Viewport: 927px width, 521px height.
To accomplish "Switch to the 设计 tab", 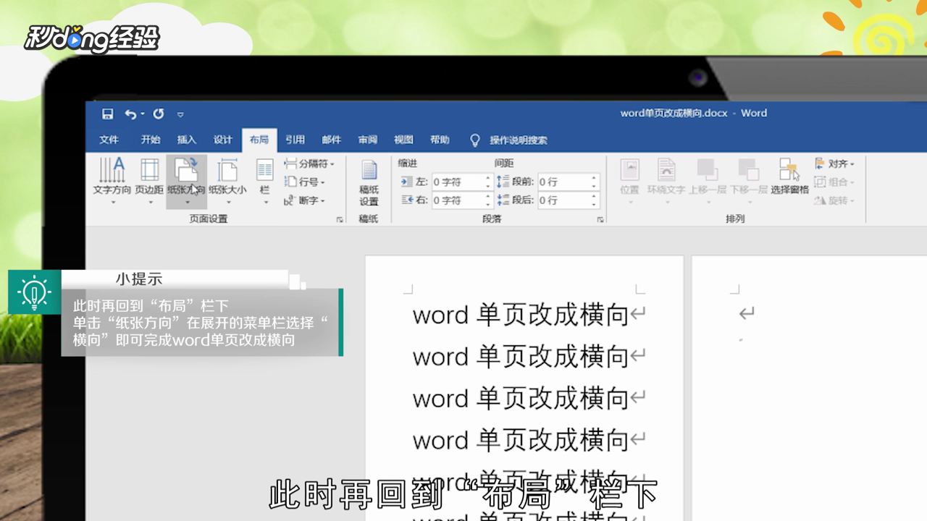I will coord(223,140).
